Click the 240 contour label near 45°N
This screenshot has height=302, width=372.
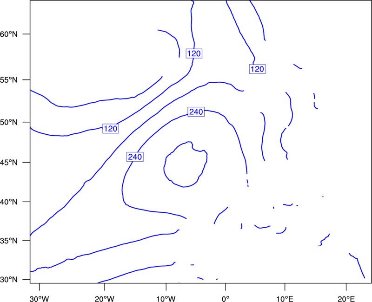[135, 157]
